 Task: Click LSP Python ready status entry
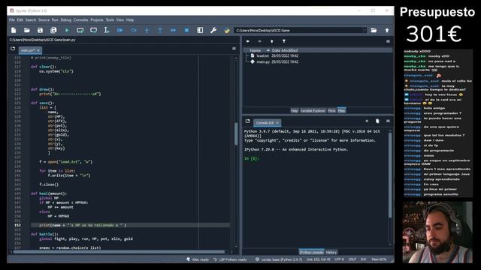pos(231,259)
